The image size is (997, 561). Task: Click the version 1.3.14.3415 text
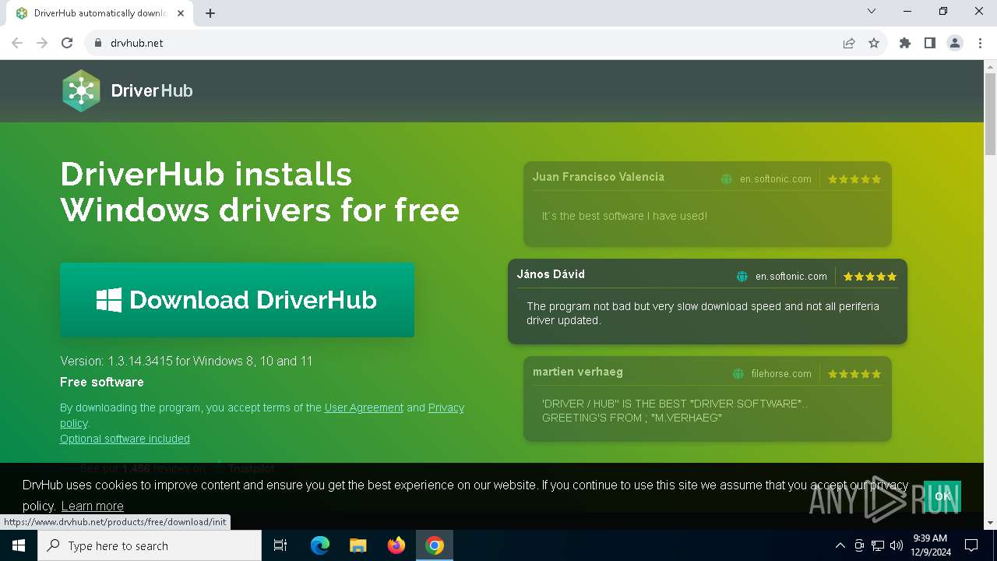(x=186, y=362)
